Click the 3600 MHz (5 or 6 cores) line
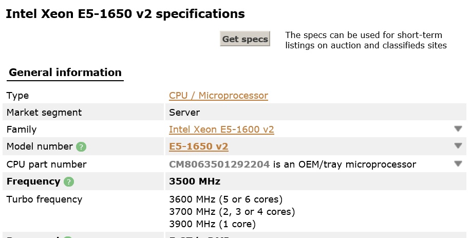The height and width of the screenshot is (238, 471). pyautogui.click(x=225, y=199)
